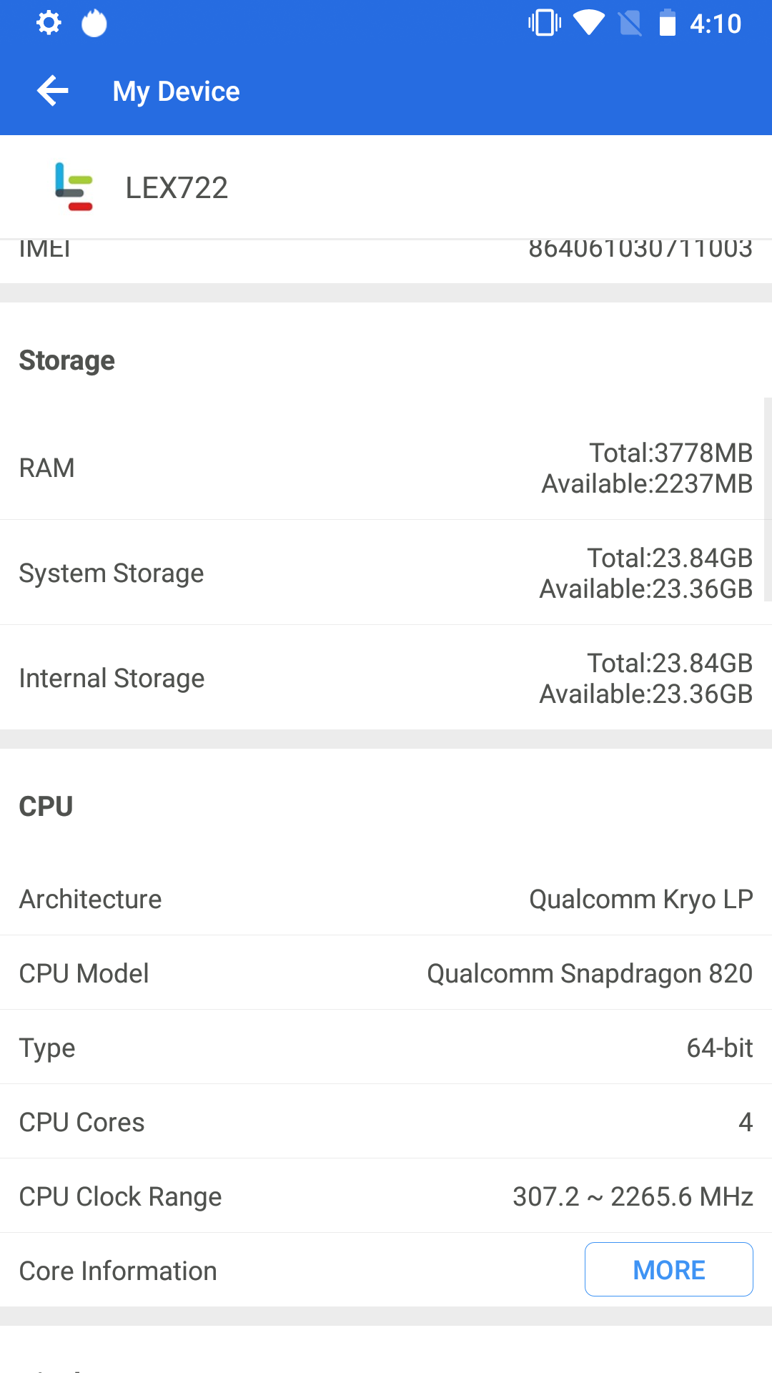Tap the CPU Model row
772x1373 pixels.
point(386,973)
